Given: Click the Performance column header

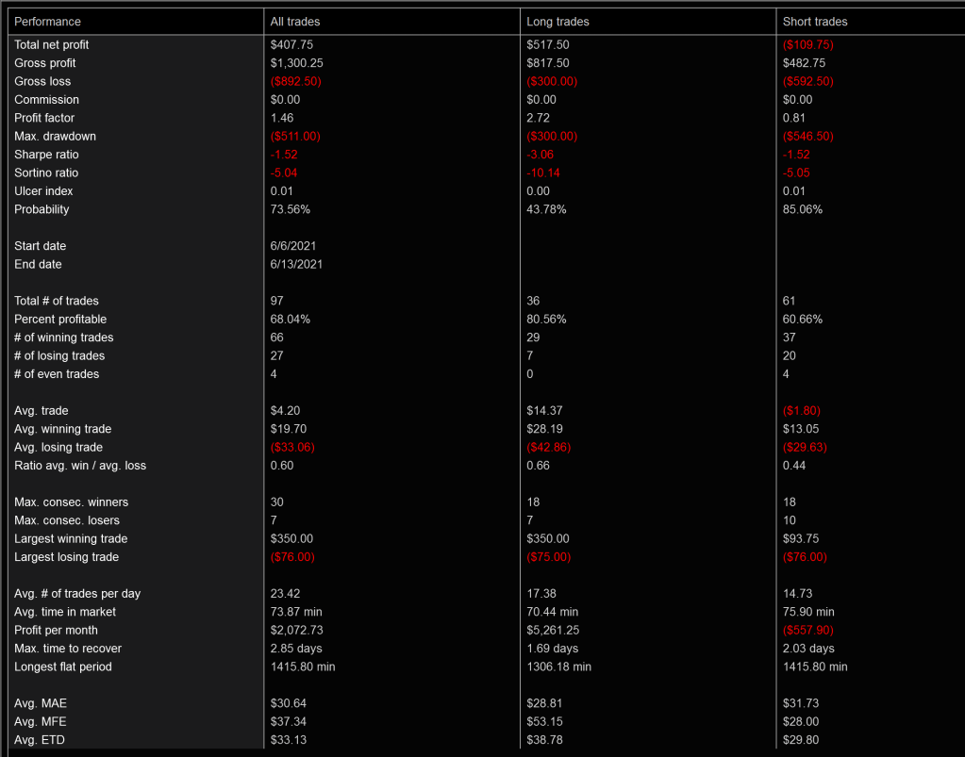Looking at the screenshot, I should (x=48, y=22).
